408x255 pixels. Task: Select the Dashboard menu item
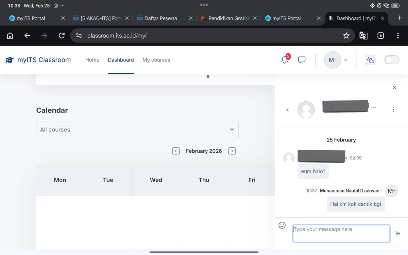(x=121, y=60)
